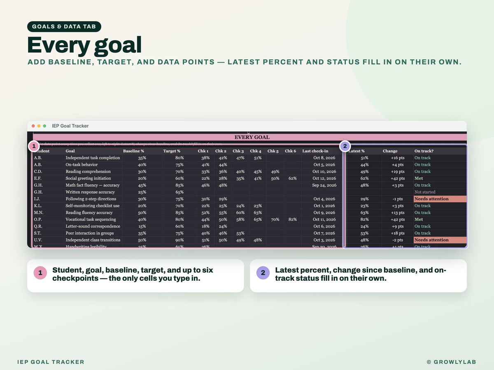Click the Chk 6 column header
494x370 pixels.
tap(290, 151)
